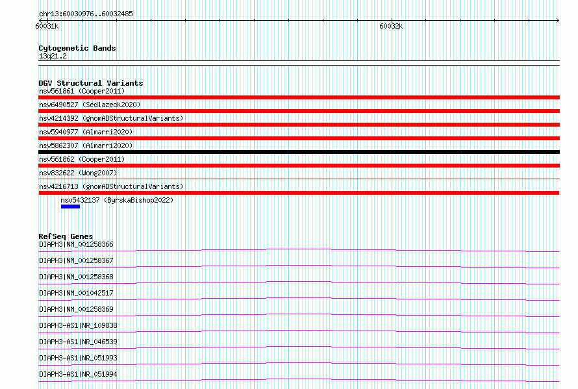Click nsv4216713 (gnomADStructuralVariants) label

111,186
